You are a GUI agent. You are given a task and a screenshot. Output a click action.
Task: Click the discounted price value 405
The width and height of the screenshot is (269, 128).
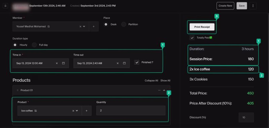point(250,104)
